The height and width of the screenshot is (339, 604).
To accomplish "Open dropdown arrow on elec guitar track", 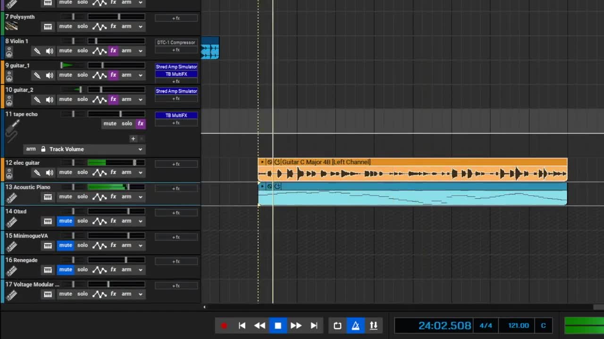I will (140, 173).
